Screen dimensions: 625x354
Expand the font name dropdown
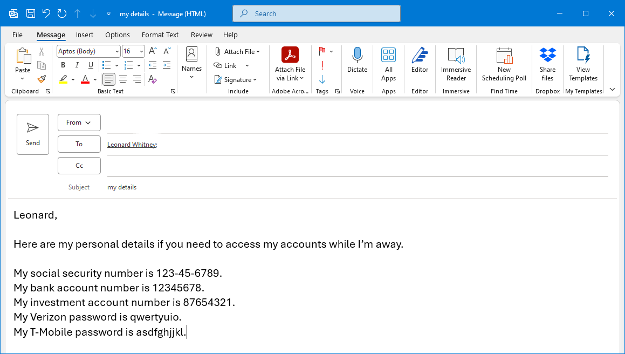pyautogui.click(x=117, y=51)
